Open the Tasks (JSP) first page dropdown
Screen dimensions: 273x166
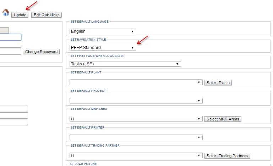point(125,64)
